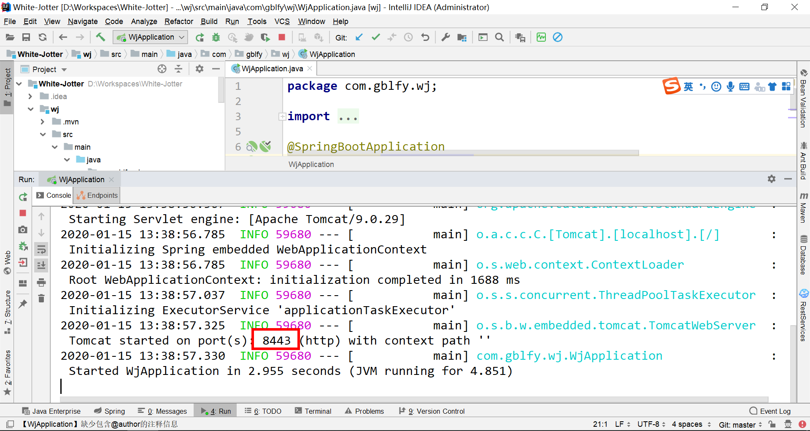Image resolution: width=810 pixels, height=431 pixels.
Task: Open the VCS menu
Action: [x=282, y=22]
